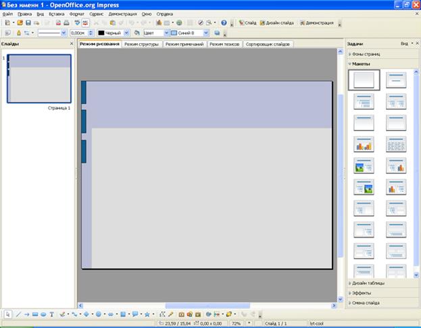Select the Страница 1 slide thumbnail

(x=39, y=78)
